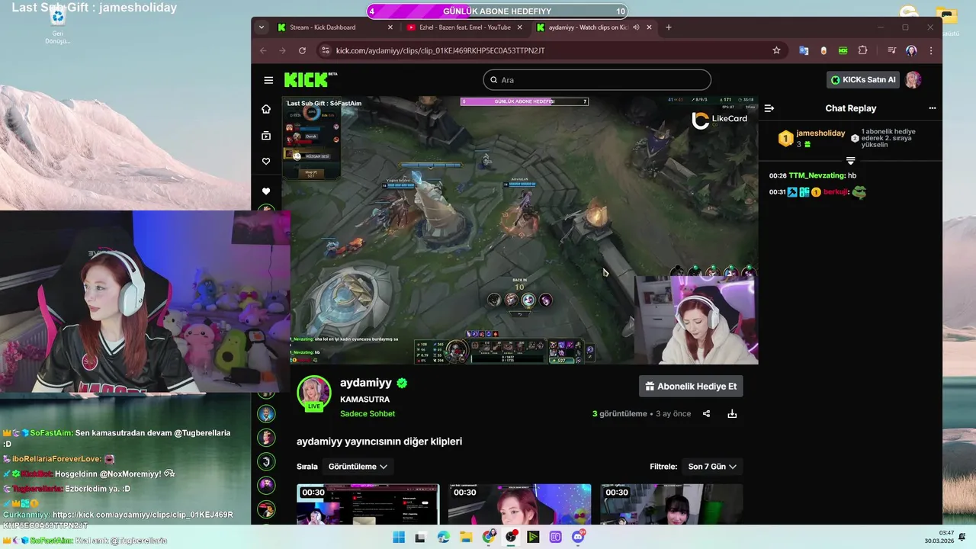Open the second clip thumbnail with red-haired streamer
The image size is (976, 549).
[519, 504]
